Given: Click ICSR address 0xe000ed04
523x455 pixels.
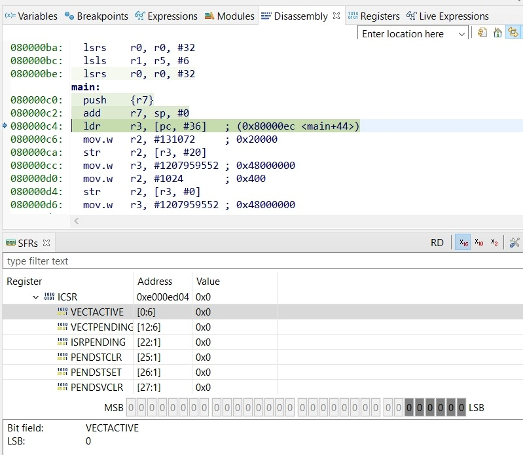Looking at the screenshot, I should [x=163, y=297].
